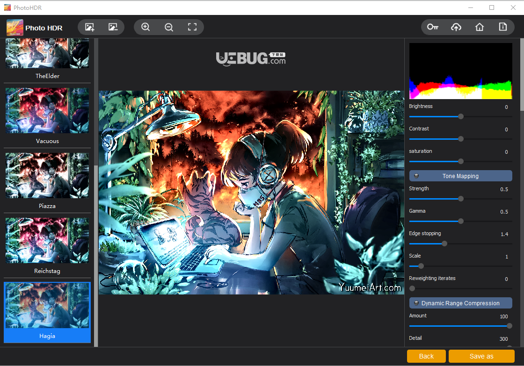Image resolution: width=524 pixels, height=366 pixels.
Task: Adjust the Amount slider handle
Action: click(x=509, y=326)
